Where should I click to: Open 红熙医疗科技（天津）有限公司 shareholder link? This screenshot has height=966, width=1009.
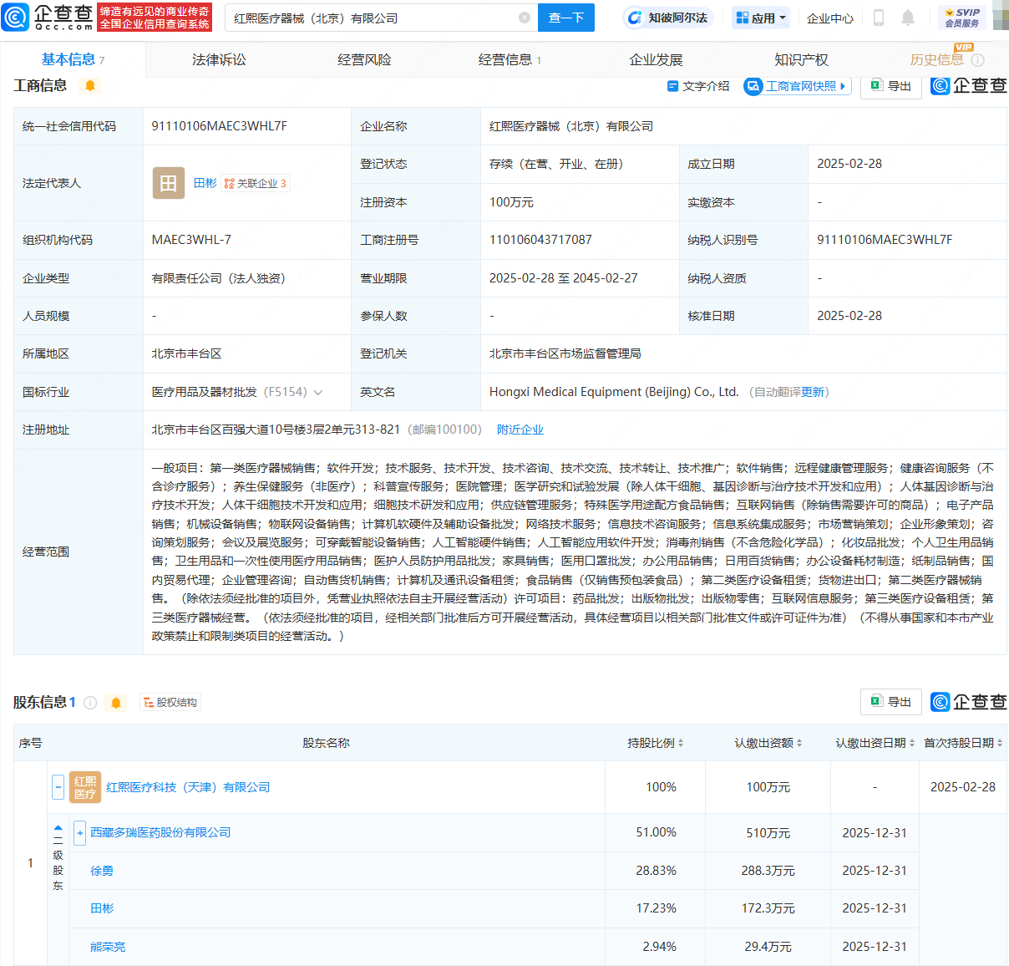tap(188, 787)
